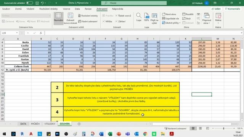The height and width of the screenshot is (137, 244).
Task: Customize Quick Access Toolbar dropdown
Action: [x=56, y=3]
